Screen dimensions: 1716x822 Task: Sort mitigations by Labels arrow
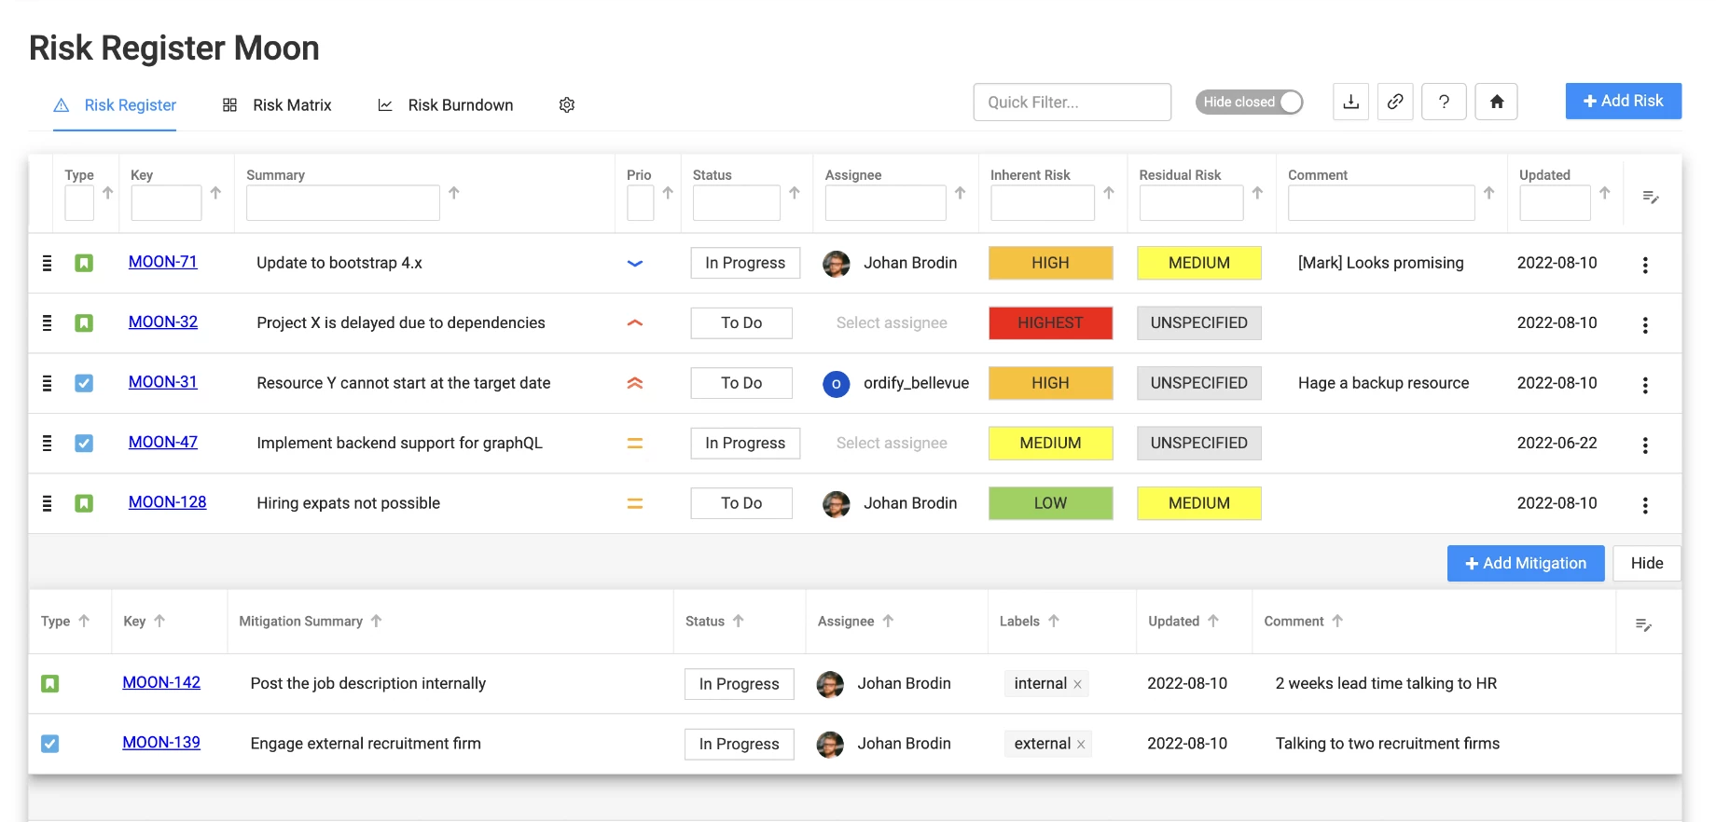pos(1054,621)
